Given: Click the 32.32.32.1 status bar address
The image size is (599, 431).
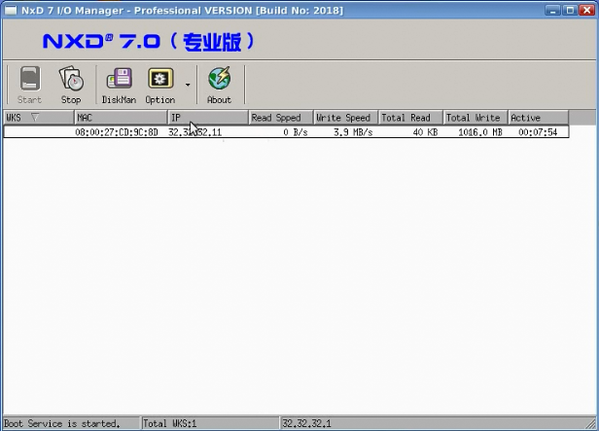Looking at the screenshot, I should coord(306,423).
